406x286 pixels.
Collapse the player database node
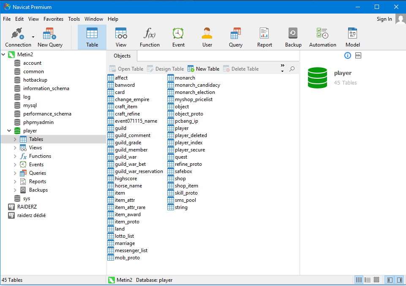coord(9,131)
